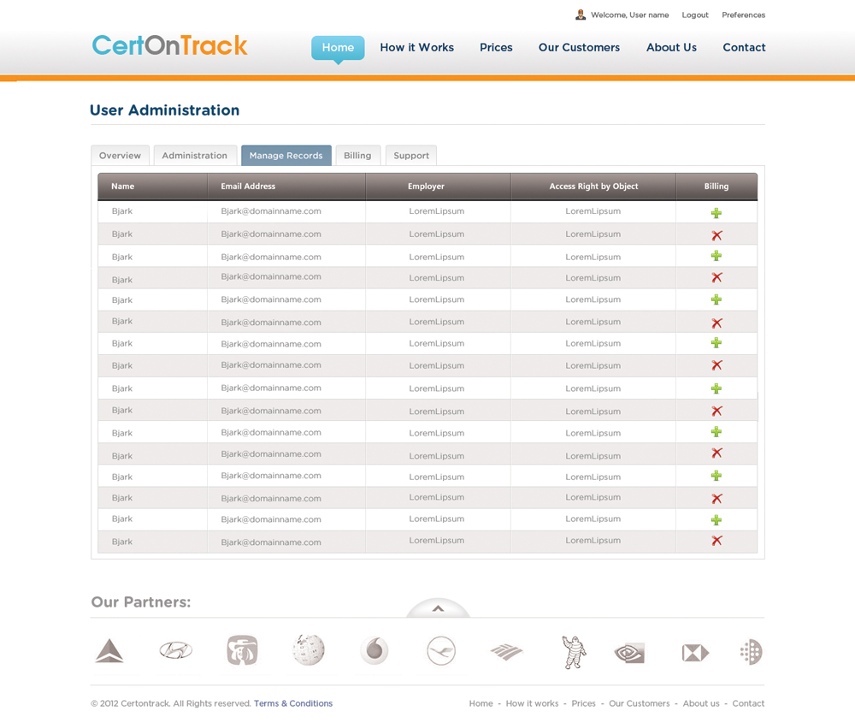Open the Vodafone partner logo

tap(374, 650)
